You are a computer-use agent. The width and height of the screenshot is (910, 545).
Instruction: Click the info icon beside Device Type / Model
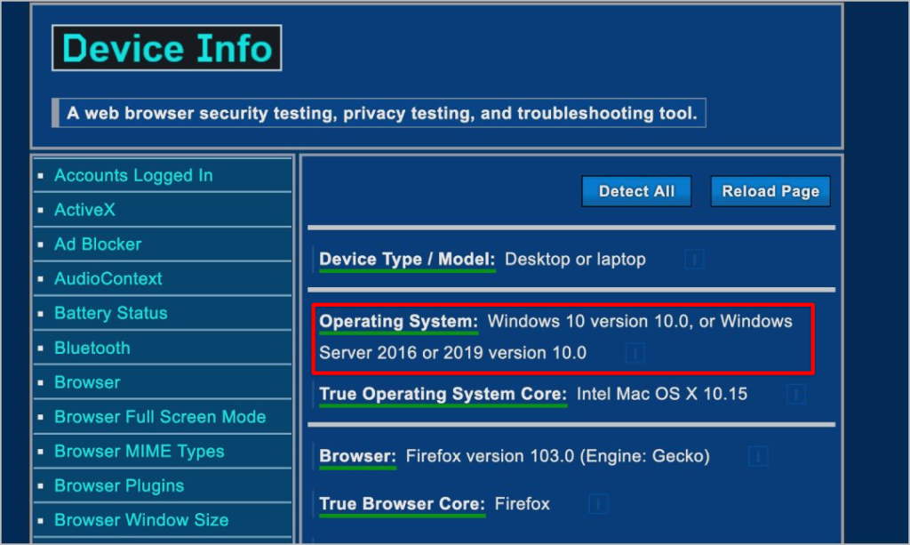[694, 260]
